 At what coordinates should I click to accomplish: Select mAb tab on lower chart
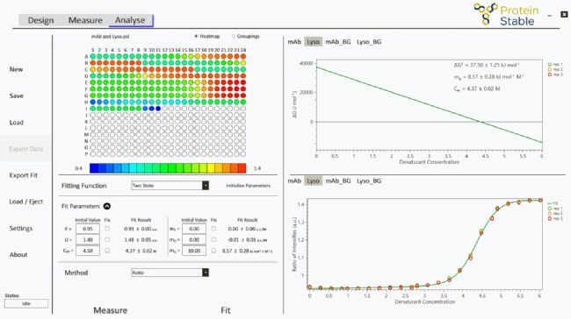click(x=294, y=181)
